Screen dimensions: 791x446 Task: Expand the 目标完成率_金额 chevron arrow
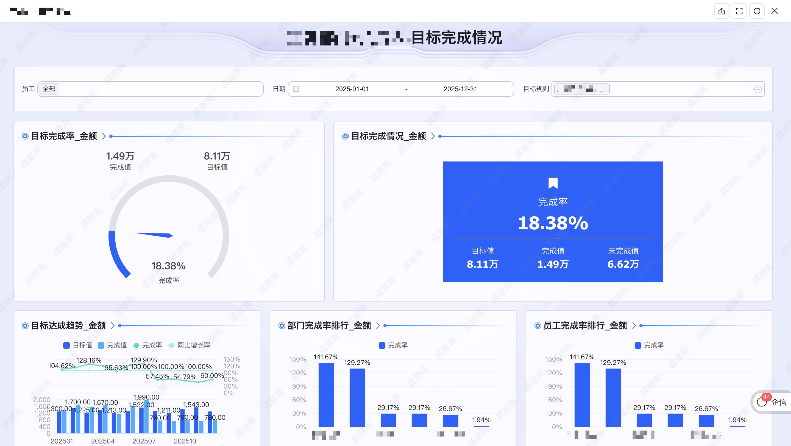104,136
